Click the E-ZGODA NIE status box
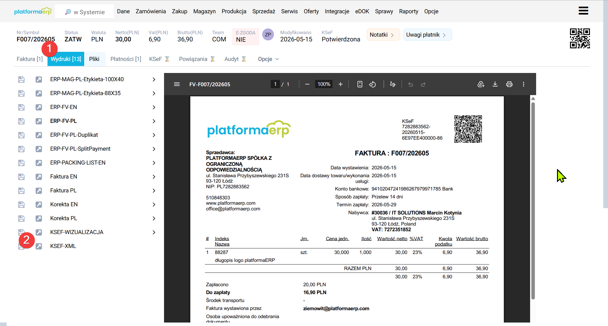This screenshot has width=608, height=326. [x=246, y=37]
